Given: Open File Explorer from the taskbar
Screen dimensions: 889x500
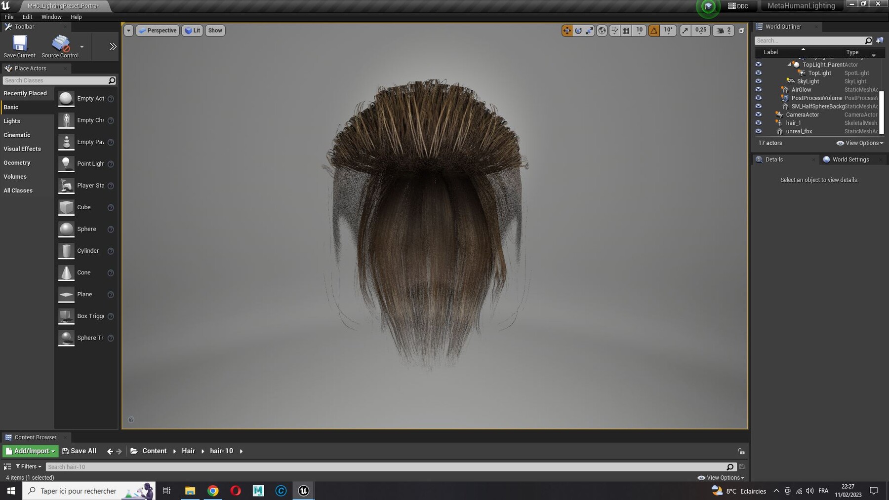Looking at the screenshot, I should point(190,491).
